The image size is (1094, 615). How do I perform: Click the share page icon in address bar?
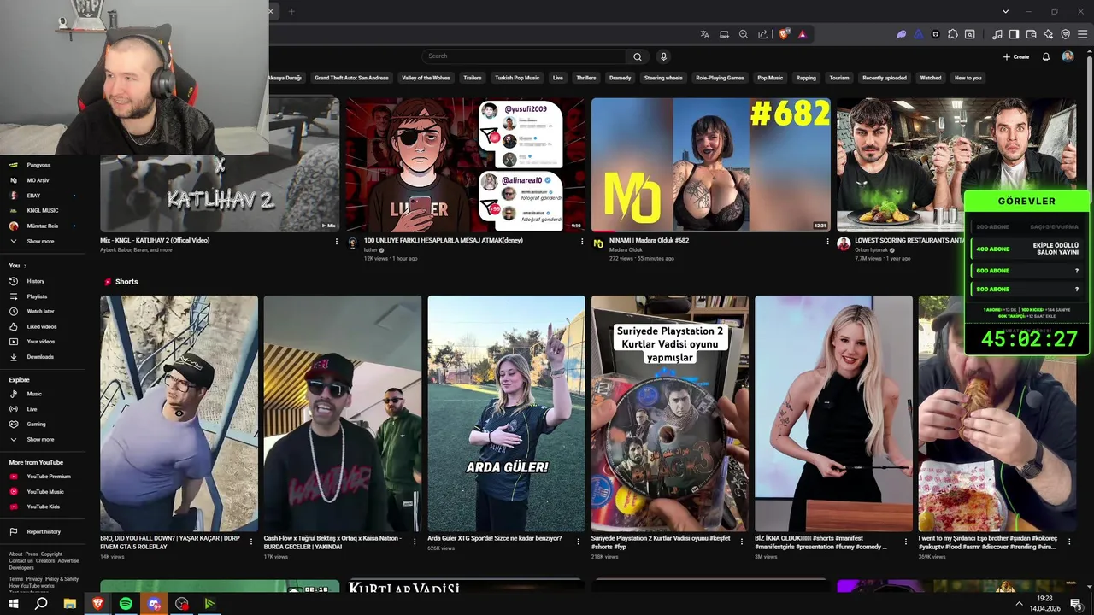point(763,34)
